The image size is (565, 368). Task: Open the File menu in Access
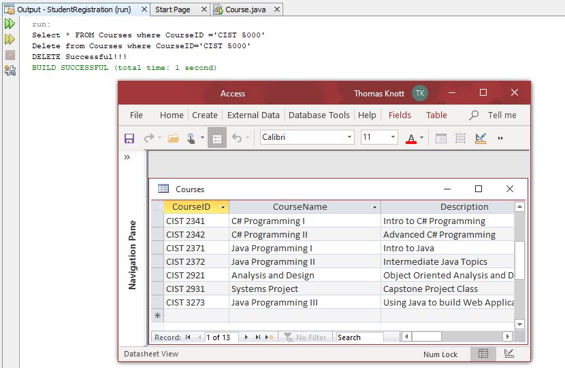click(x=136, y=115)
